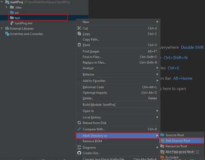Open the Diagrams submenu arrow
Image resolution: width=205 pixels, height=160 pixels.
(x=157, y=147)
